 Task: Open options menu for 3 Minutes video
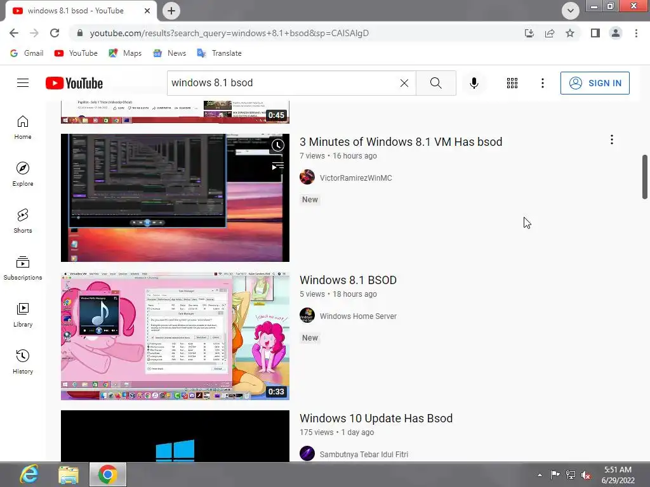click(x=611, y=140)
